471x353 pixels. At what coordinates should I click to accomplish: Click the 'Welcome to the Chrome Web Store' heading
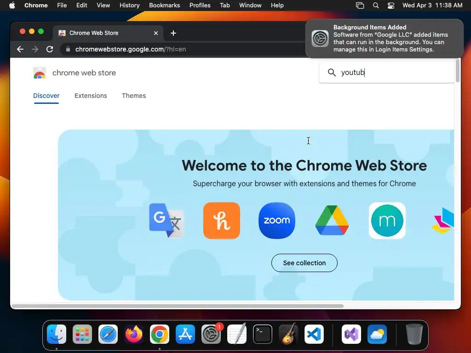[304, 165]
